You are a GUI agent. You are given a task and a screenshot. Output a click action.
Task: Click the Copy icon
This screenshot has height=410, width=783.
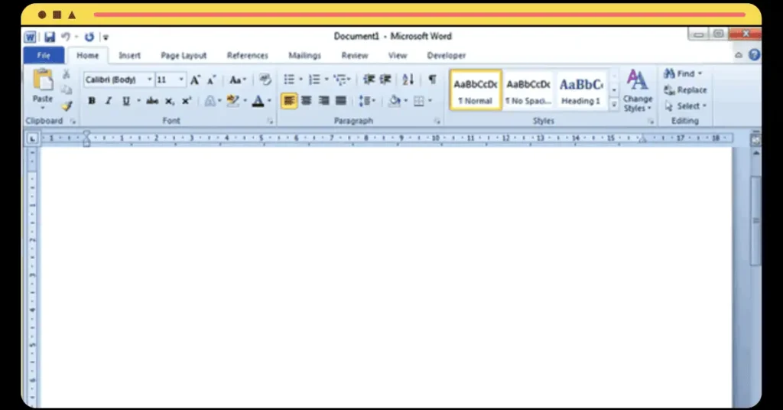(x=66, y=90)
